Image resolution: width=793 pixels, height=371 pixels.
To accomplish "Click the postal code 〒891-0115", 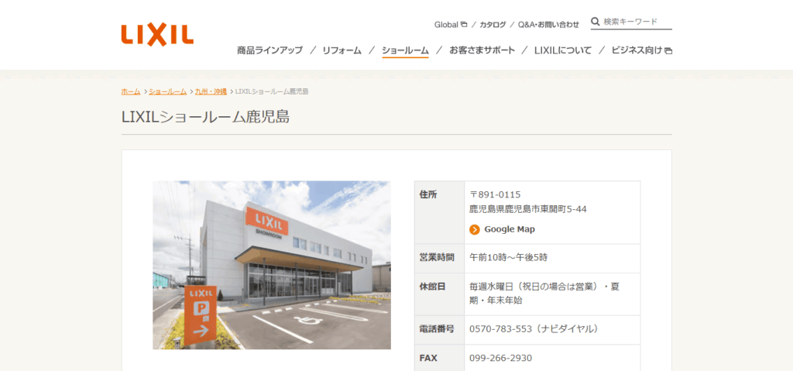I will click(495, 195).
